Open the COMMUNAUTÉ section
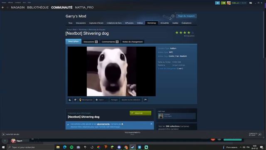This screenshot has height=150, width=266. 62,7
